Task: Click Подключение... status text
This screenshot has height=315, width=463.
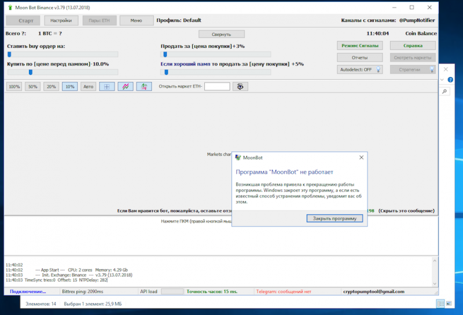Action: click(x=28, y=291)
